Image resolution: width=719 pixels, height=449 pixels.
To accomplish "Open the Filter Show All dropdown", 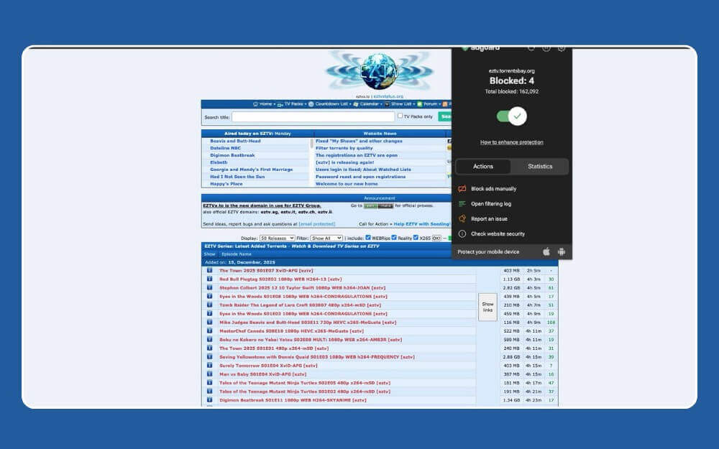I will (x=325, y=239).
